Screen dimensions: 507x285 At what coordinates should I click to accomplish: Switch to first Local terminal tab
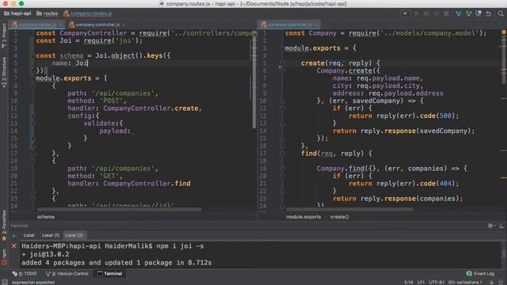click(x=29, y=235)
